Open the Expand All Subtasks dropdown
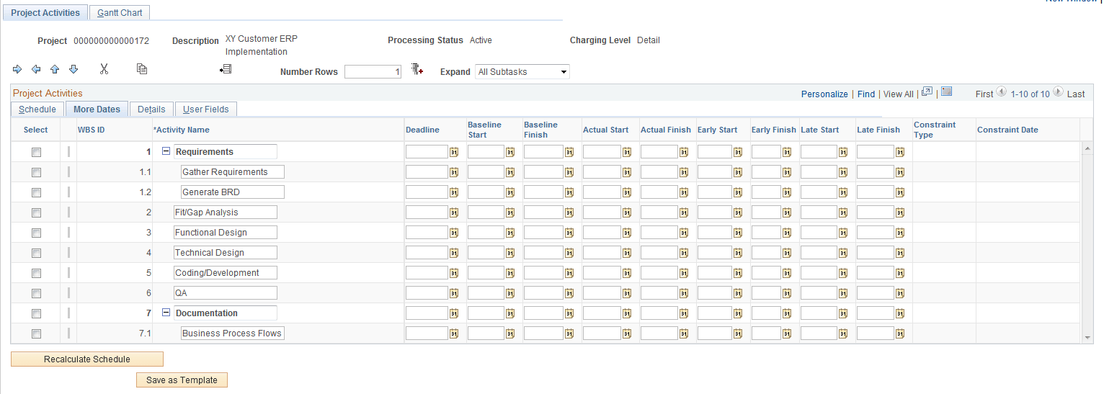Image resolution: width=1104 pixels, height=394 pixels. pyautogui.click(x=522, y=72)
